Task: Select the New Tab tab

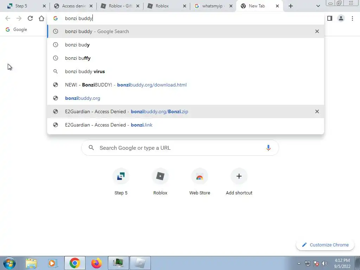Action: point(256,6)
